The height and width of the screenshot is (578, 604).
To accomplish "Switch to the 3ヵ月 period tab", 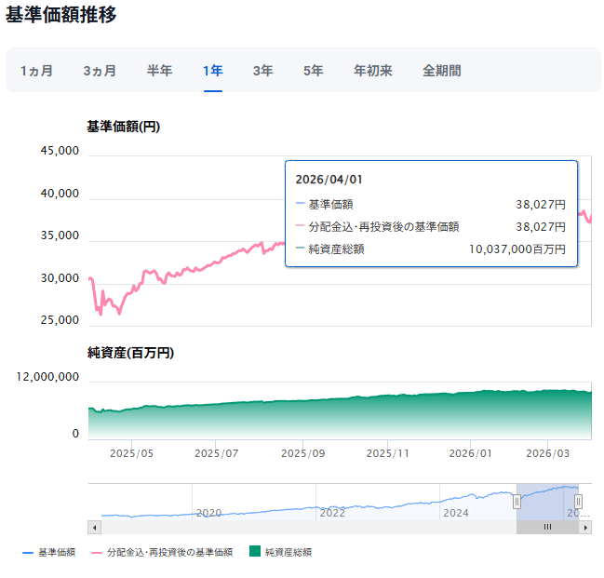I will click(100, 71).
